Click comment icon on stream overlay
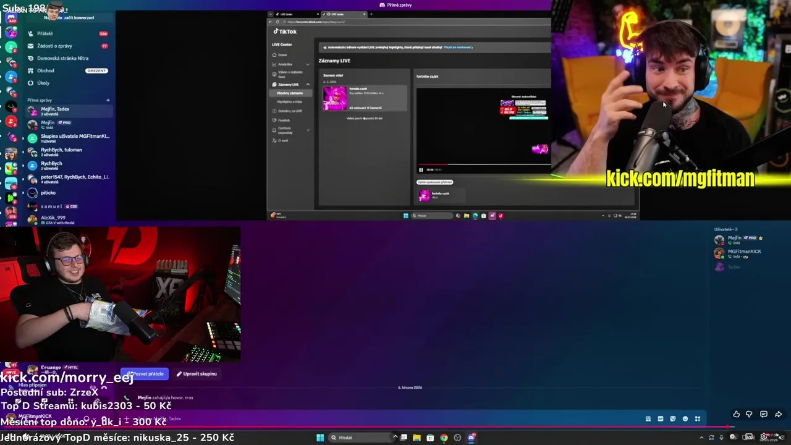This screenshot has width=791, height=445. 764,414
